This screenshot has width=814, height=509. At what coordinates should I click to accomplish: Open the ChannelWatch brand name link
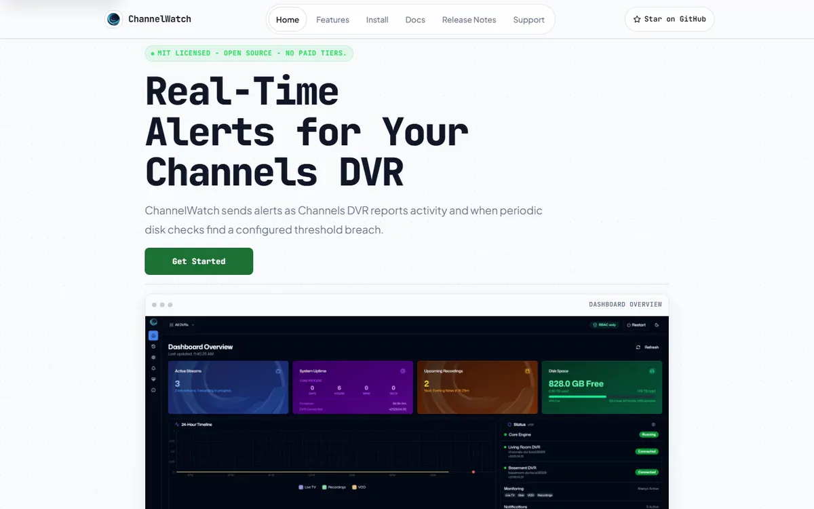159,19
